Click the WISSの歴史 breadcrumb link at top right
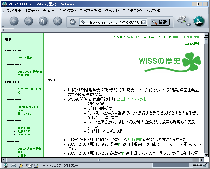 (192, 44)
